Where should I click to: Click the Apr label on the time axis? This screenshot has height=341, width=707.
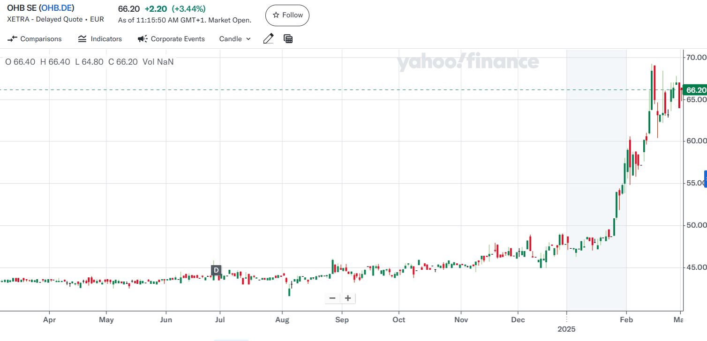pyautogui.click(x=49, y=320)
